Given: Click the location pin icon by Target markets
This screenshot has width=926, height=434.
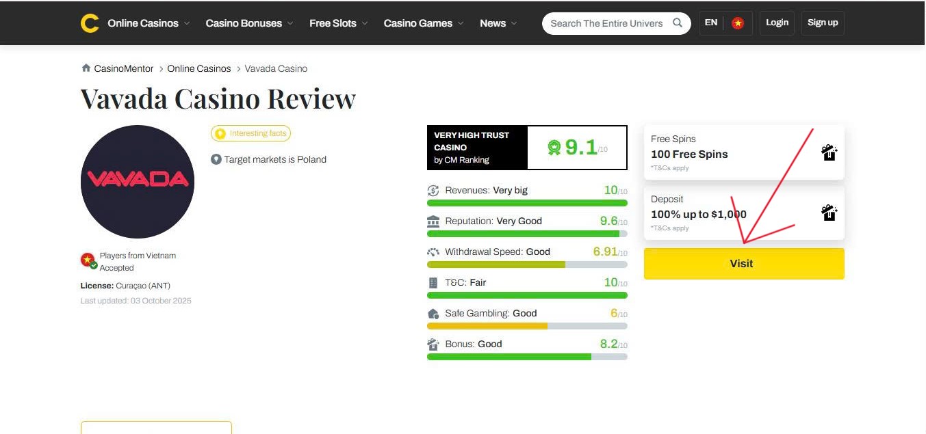Looking at the screenshot, I should (216, 159).
